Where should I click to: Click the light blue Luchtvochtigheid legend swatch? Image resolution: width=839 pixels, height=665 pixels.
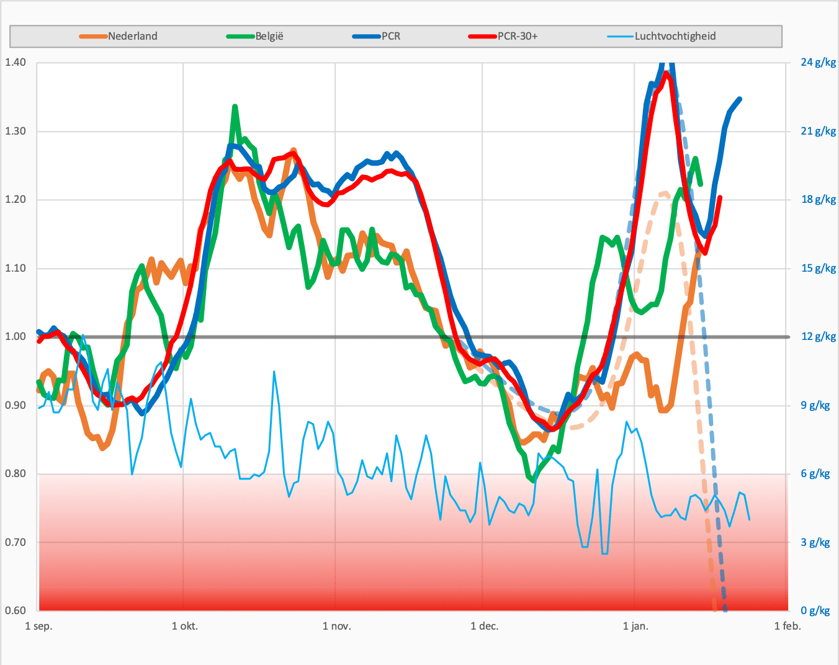click(x=621, y=37)
